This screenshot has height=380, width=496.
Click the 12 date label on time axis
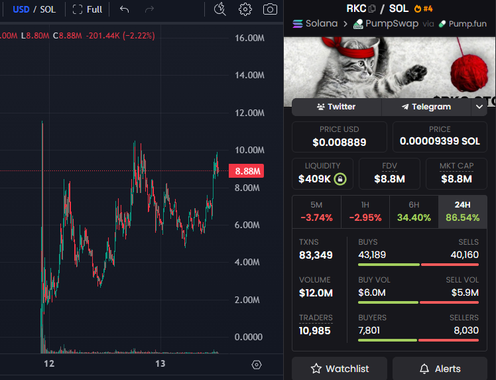coord(49,363)
